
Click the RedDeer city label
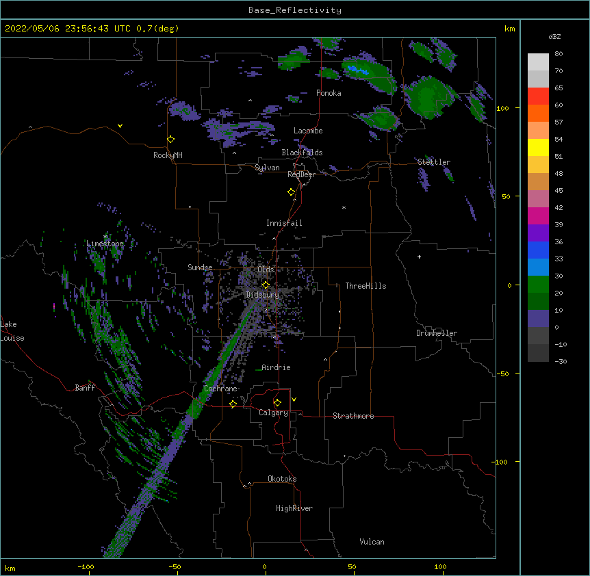click(x=301, y=174)
